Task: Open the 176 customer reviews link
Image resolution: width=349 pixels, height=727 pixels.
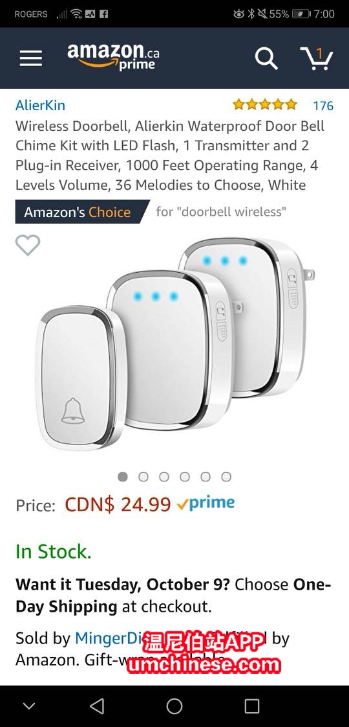Action: point(323,106)
